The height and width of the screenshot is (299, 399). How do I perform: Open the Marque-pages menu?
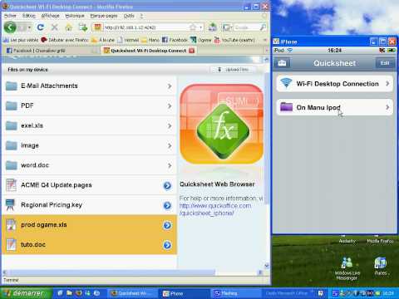pos(104,16)
